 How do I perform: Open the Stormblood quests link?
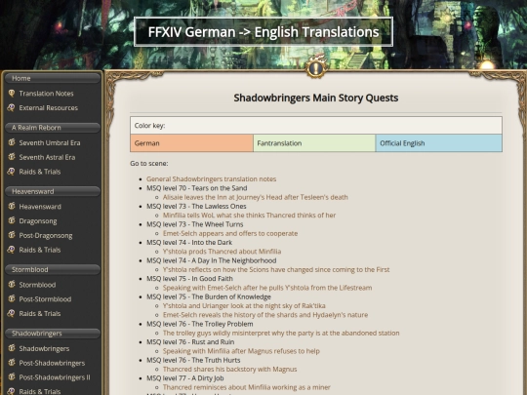pyautogui.click(x=37, y=285)
